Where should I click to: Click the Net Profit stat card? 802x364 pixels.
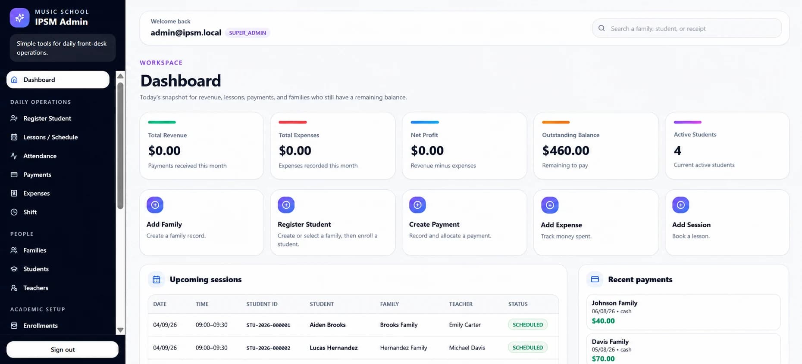(x=464, y=146)
